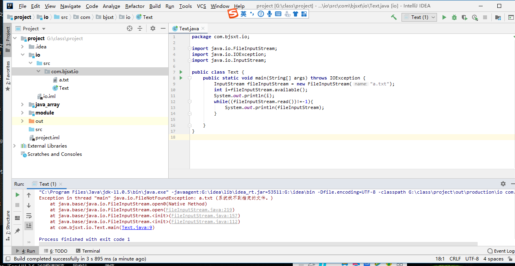Toggle the Z: Structure side tool window

pyautogui.click(x=7, y=226)
